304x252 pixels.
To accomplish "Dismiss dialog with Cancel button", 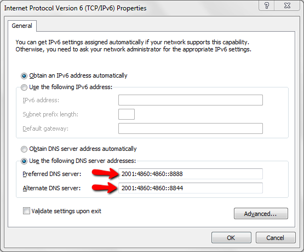I will 276,237.
